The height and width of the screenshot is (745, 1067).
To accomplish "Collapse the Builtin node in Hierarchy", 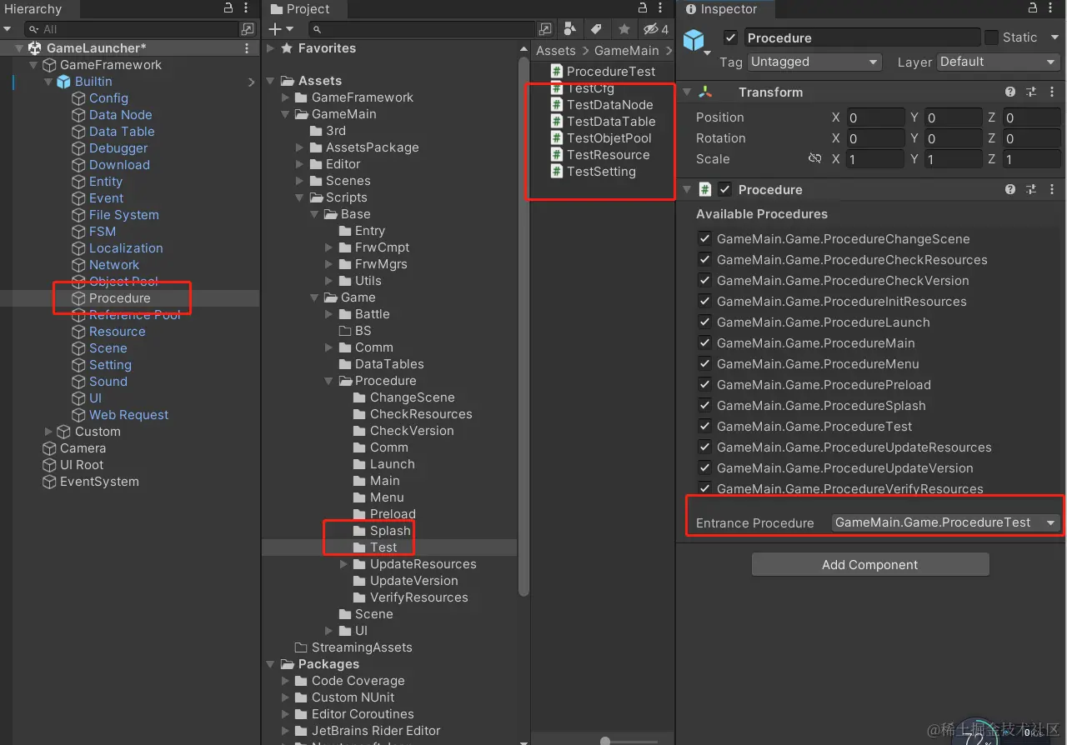I will [x=48, y=82].
